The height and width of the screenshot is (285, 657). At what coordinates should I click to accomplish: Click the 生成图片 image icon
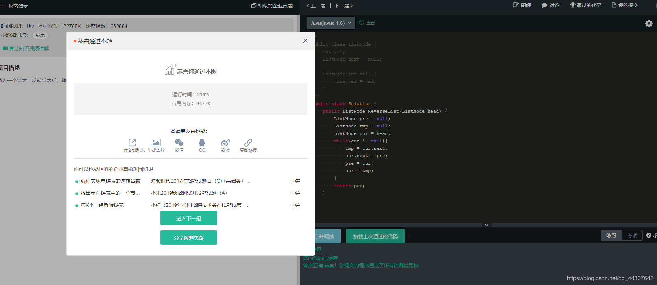tap(156, 142)
